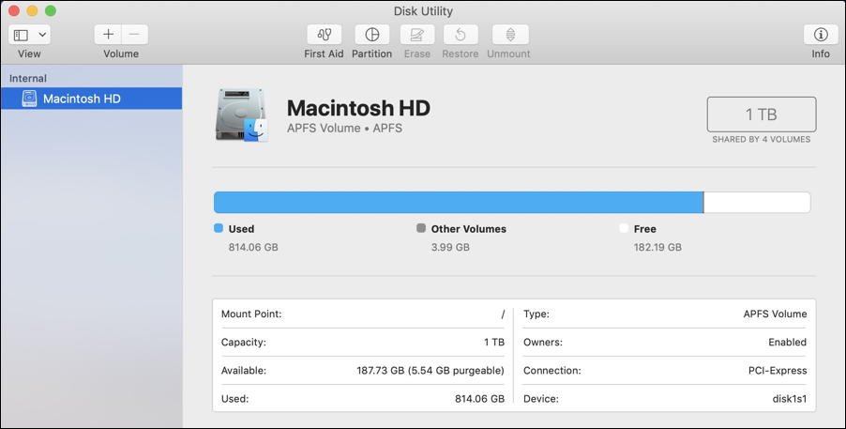Click the 'Owners:' label

click(543, 342)
